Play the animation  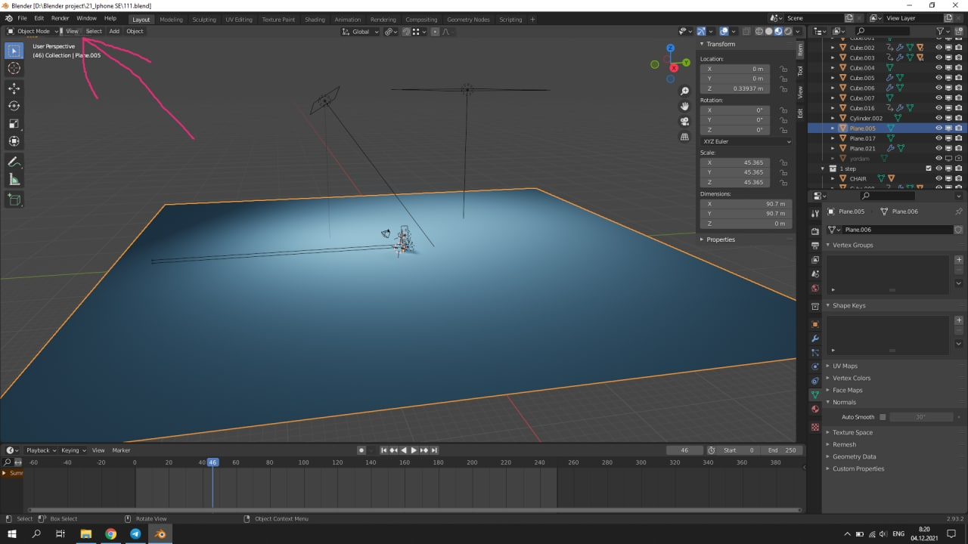tap(413, 450)
